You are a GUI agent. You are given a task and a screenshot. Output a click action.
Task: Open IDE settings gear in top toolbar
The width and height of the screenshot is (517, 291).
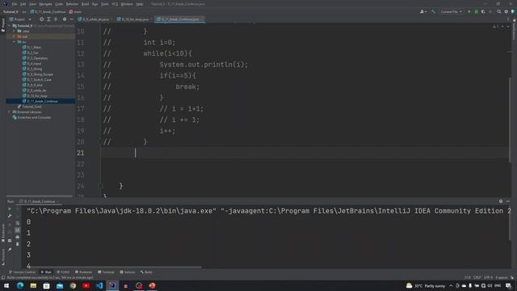(x=506, y=11)
